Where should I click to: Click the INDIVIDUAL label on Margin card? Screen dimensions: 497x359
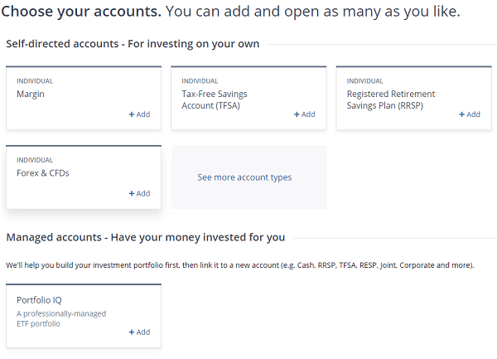34,81
